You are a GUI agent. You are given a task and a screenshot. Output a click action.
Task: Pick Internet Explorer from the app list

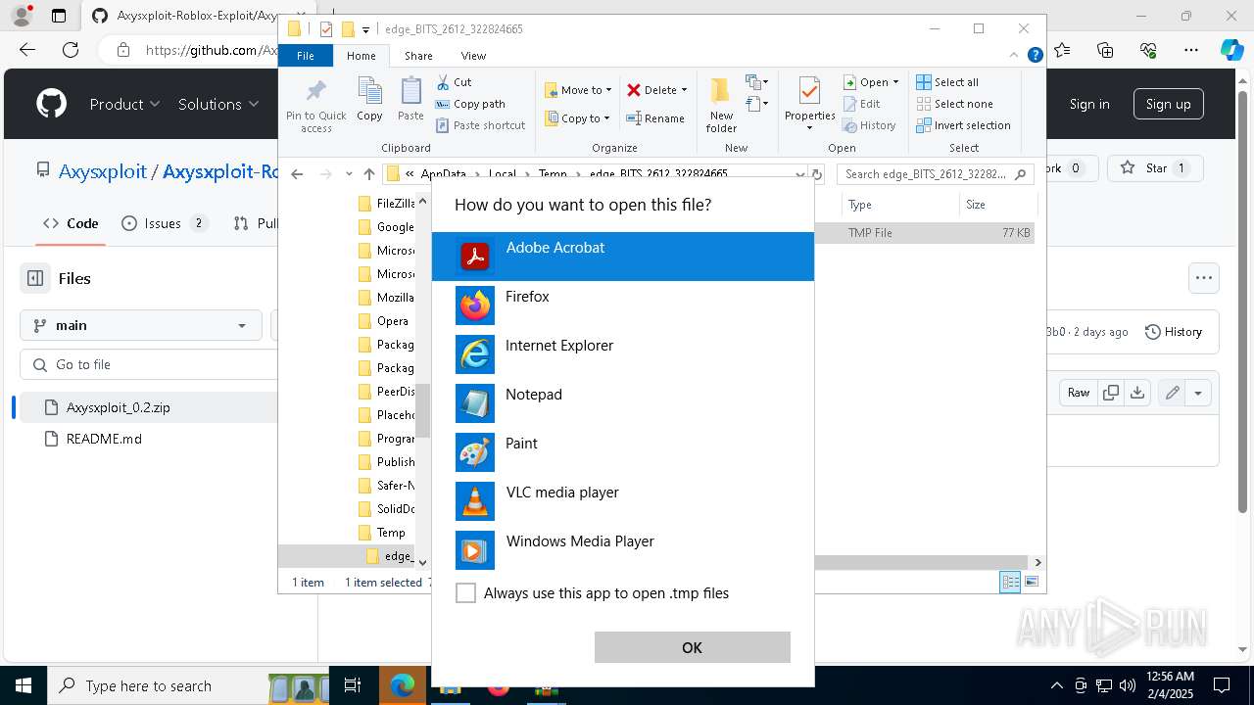point(623,354)
